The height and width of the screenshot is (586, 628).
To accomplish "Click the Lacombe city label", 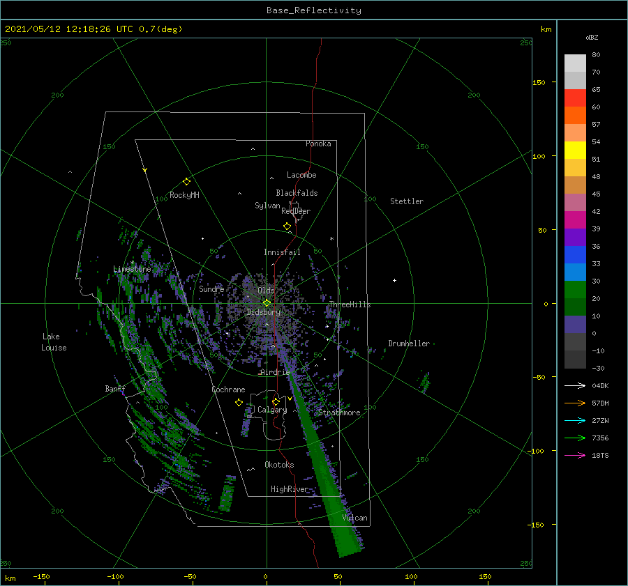I will (x=301, y=175).
